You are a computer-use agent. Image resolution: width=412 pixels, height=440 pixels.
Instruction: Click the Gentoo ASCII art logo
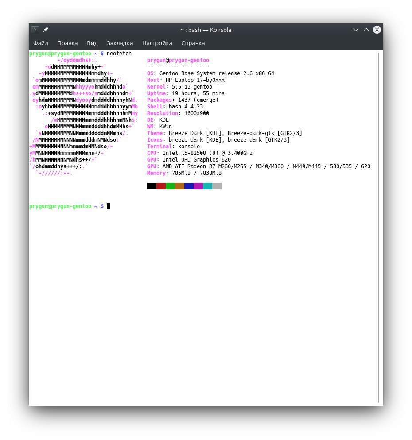click(83, 116)
